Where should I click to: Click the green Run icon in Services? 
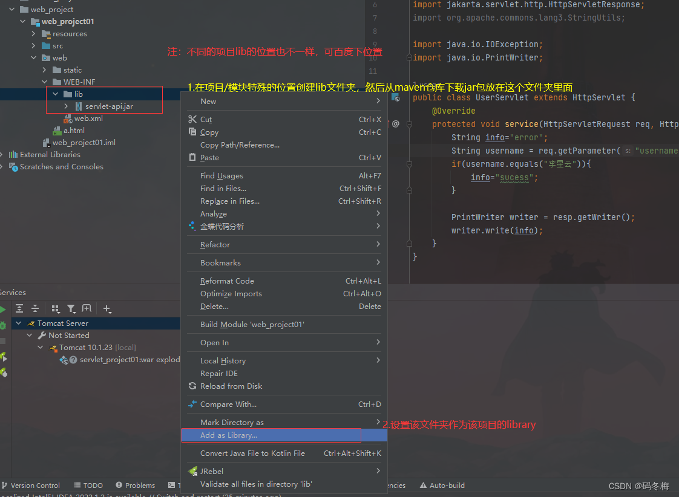pos(2,310)
